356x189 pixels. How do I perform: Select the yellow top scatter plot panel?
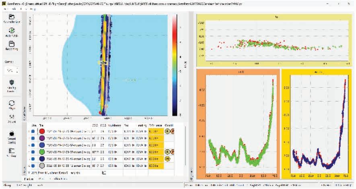(x=274, y=41)
